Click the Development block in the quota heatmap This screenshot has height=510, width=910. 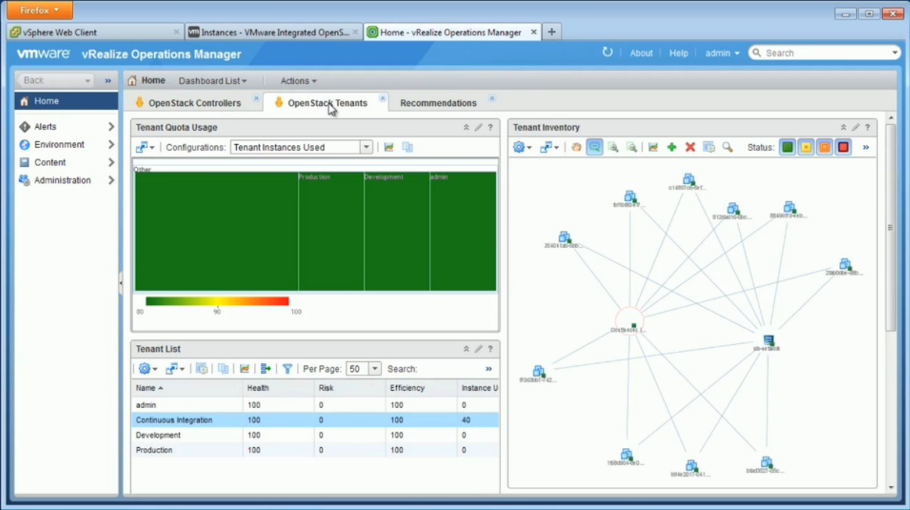pyautogui.click(x=397, y=232)
